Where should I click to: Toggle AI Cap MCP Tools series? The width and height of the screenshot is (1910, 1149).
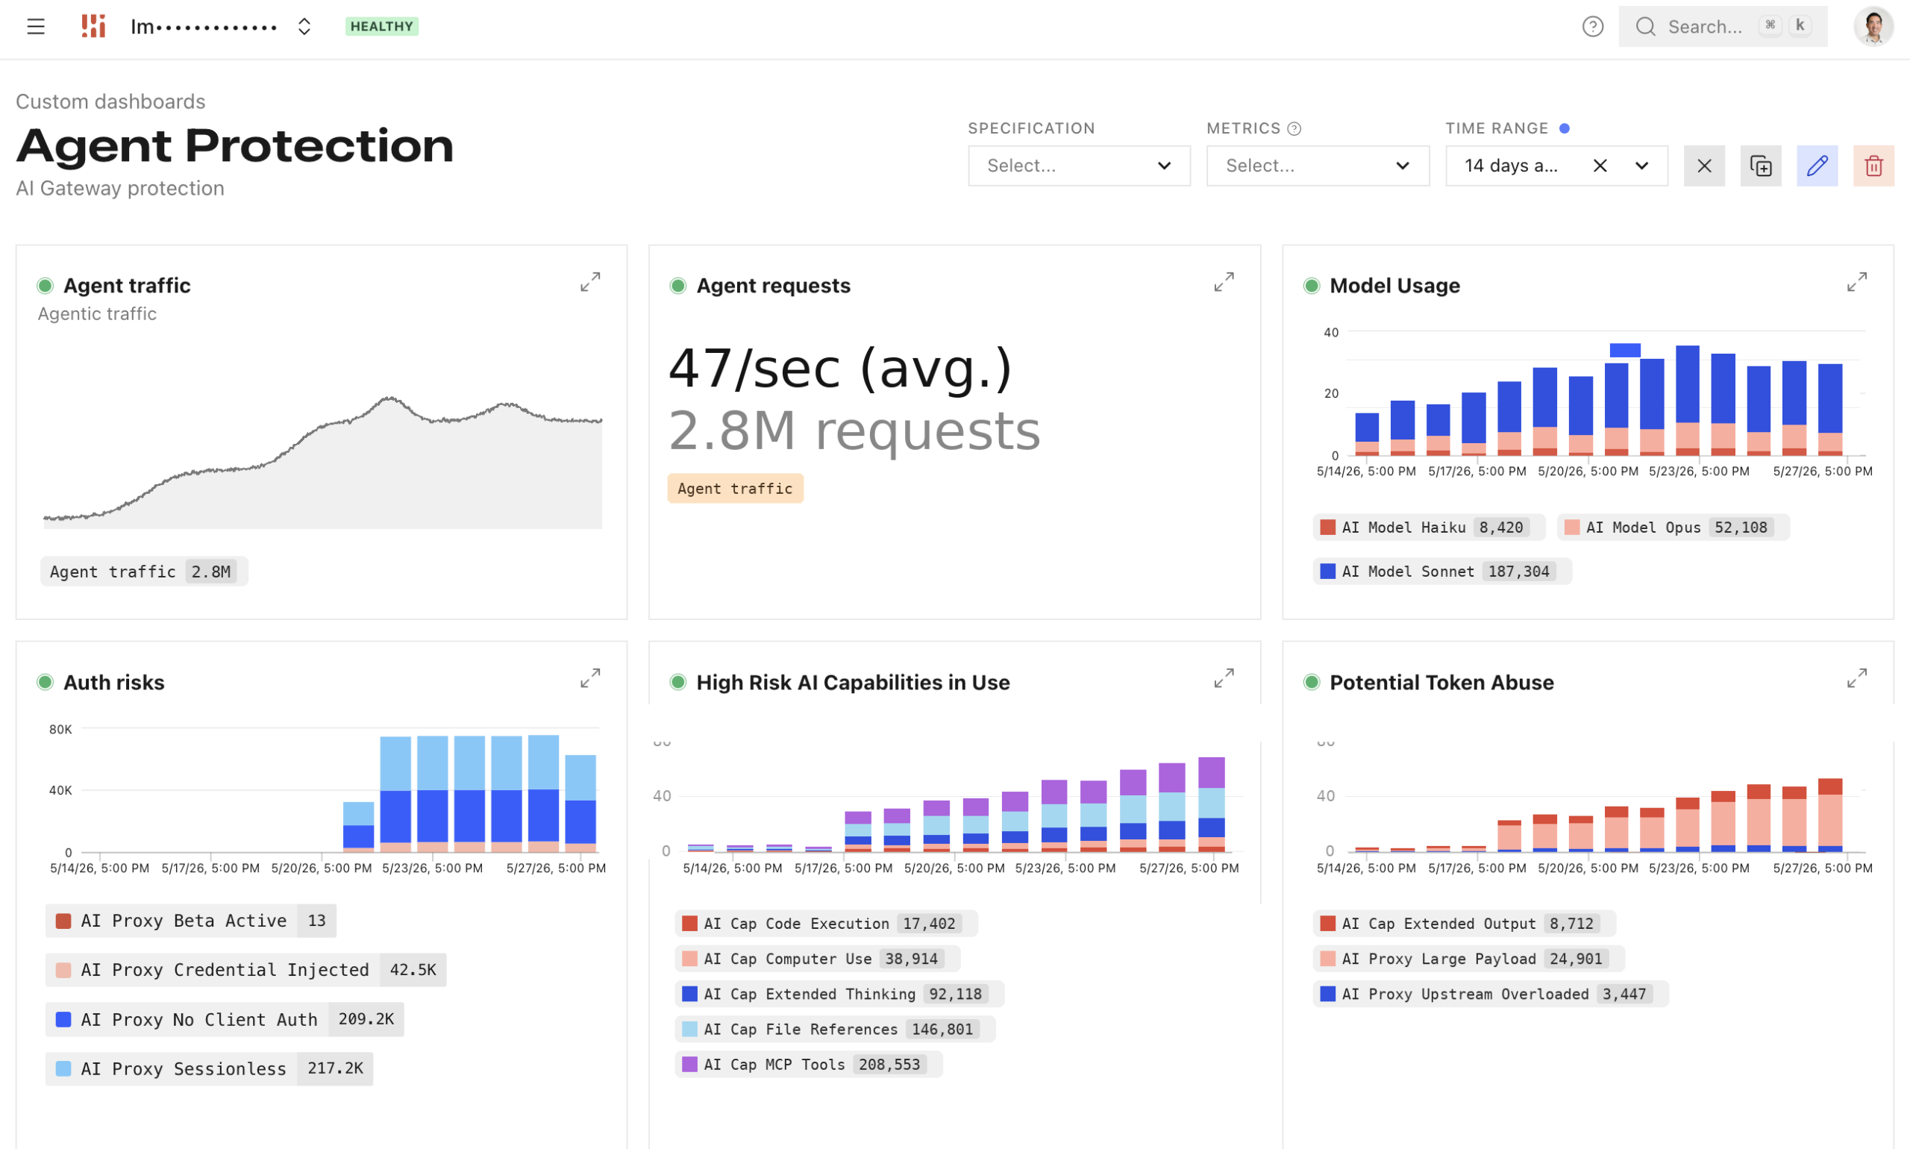pos(807,1065)
